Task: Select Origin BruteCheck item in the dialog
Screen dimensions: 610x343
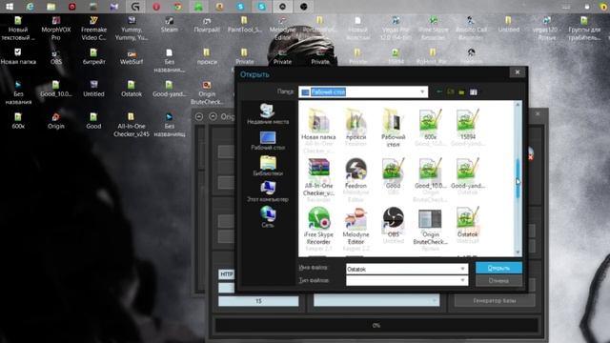Action: click(430, 226)
